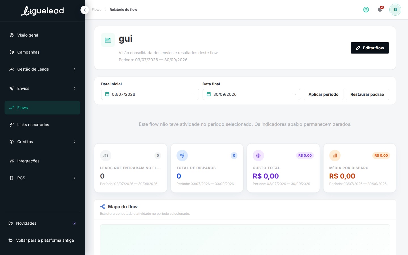Open the BI user avatar menu
Image resolution: width=408 pixels, height=255 pixels.
click(x=395, y=10)
